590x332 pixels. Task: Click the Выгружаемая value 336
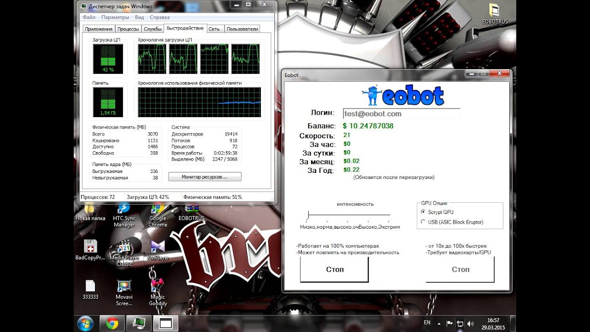tap(154, 171)
